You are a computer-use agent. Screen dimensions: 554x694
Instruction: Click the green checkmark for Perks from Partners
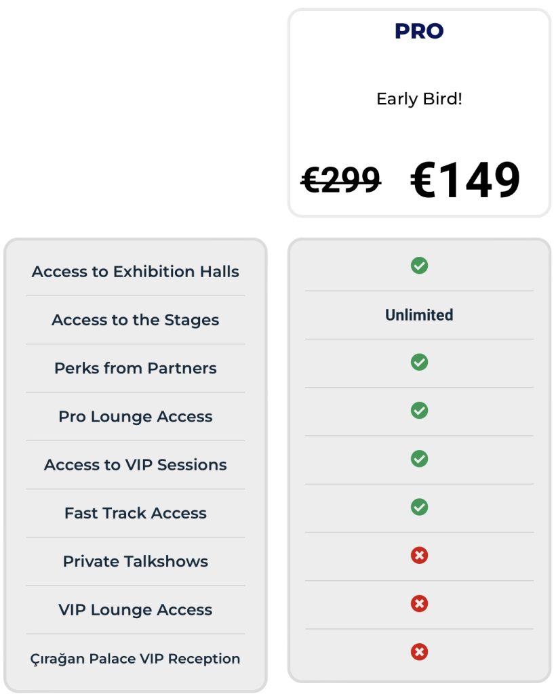pyautogui.click(x=419, y=362)
